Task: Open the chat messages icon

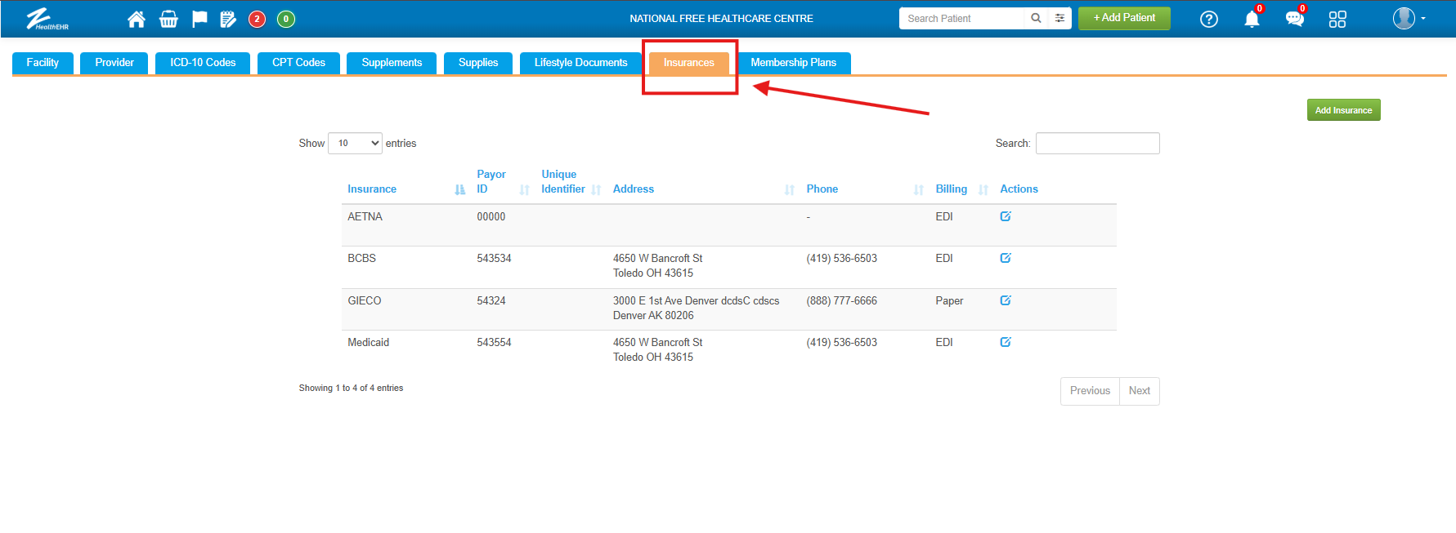Action: point(1294,19)
